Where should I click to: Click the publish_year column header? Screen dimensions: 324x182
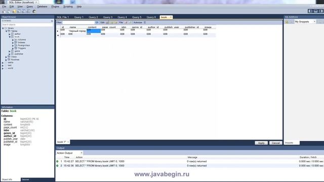[172, 27]
